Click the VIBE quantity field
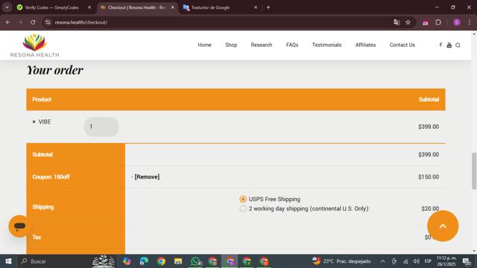The width and height of the screenshot is (477, 268). [x=101, y=127]
